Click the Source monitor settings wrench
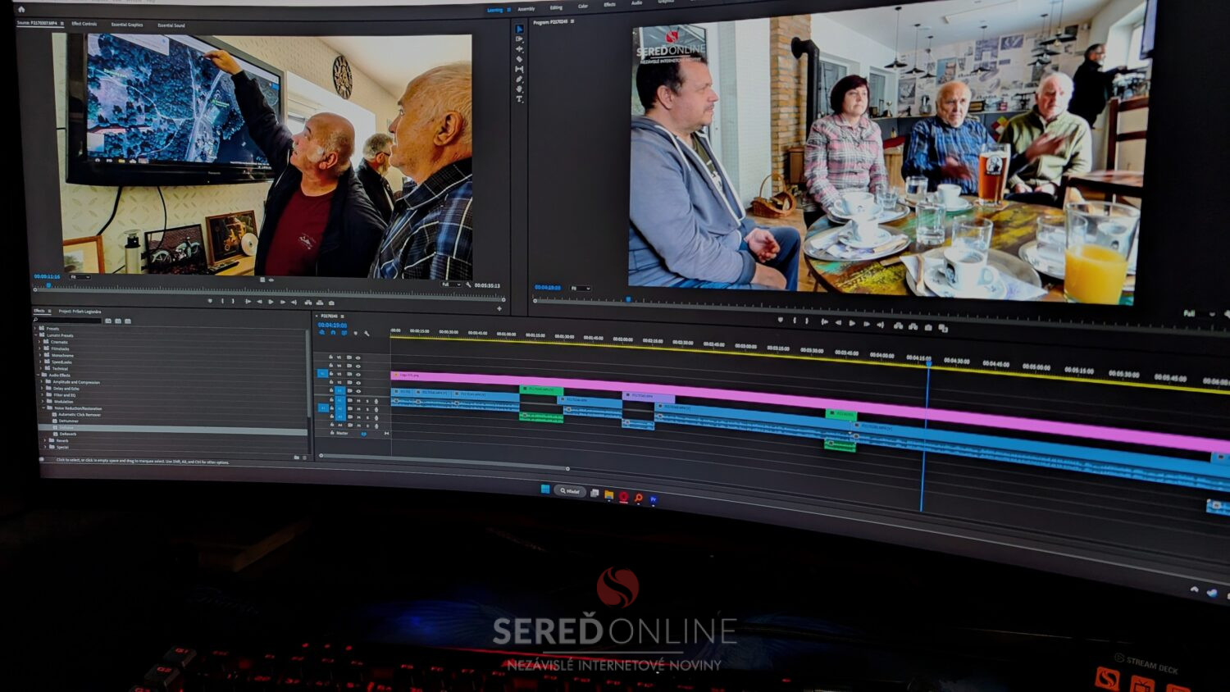 click(468, 285)
